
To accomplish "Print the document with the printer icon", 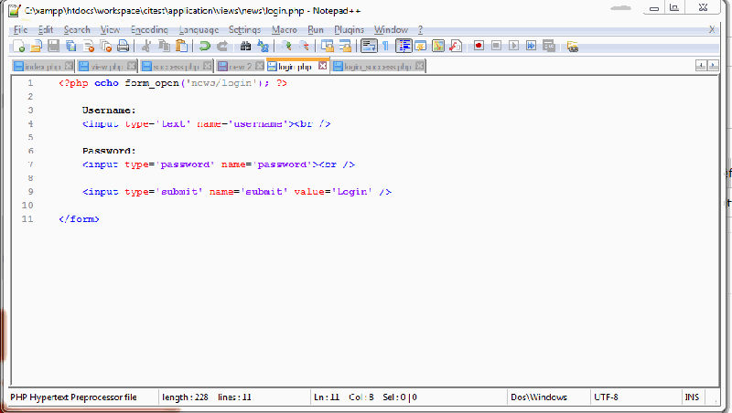I will point(124,46).
